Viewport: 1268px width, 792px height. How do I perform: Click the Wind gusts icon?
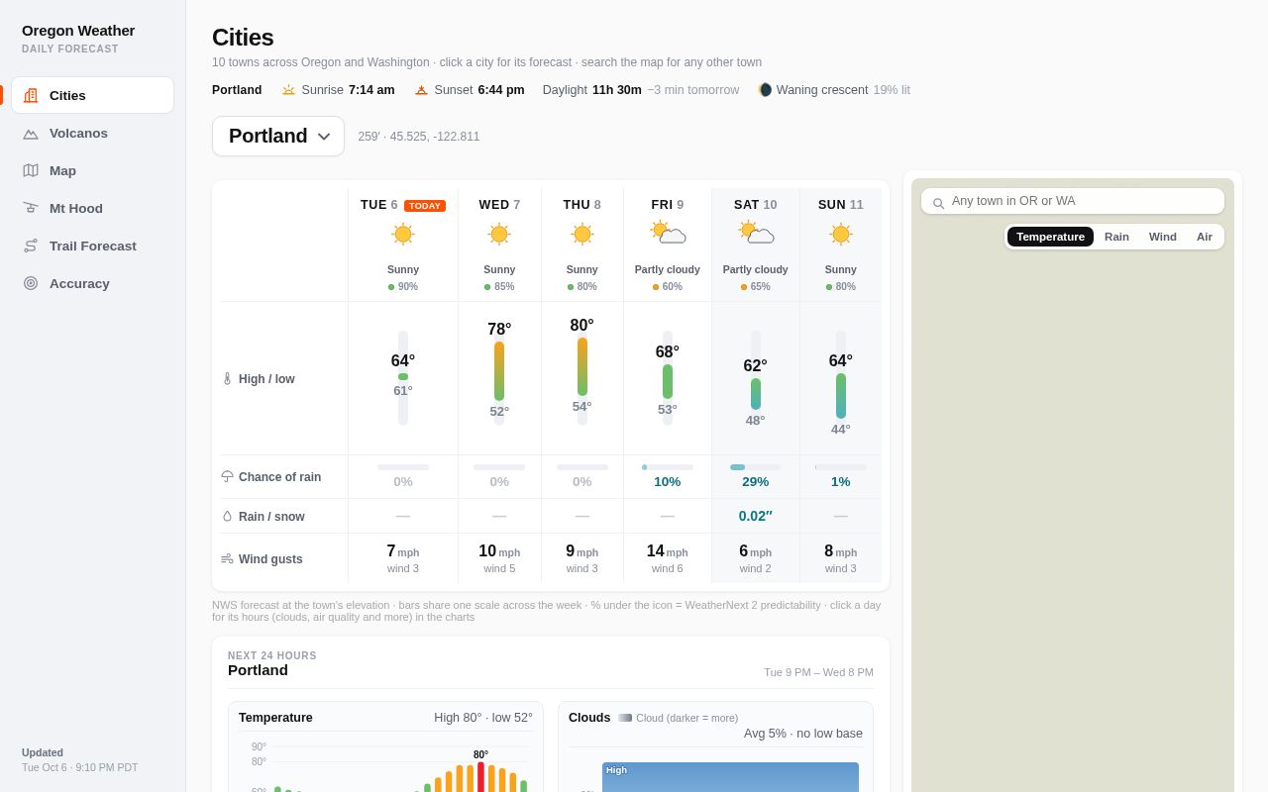(x=227, y=558)
